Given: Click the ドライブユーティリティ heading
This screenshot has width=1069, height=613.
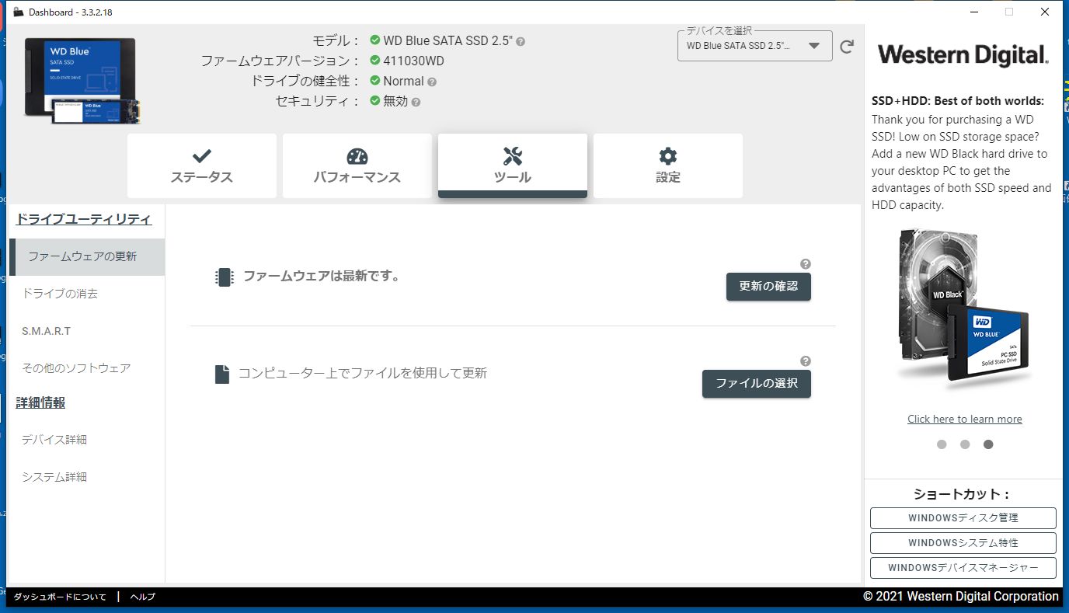Looking at the screenshot, I should tap(84, 219).
